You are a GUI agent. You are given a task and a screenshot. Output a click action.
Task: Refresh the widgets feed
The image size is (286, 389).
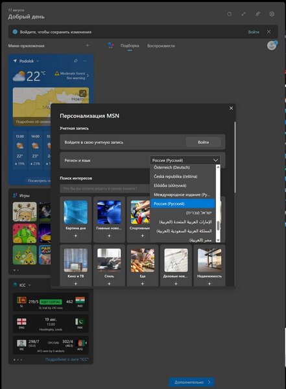click(230, 14)
